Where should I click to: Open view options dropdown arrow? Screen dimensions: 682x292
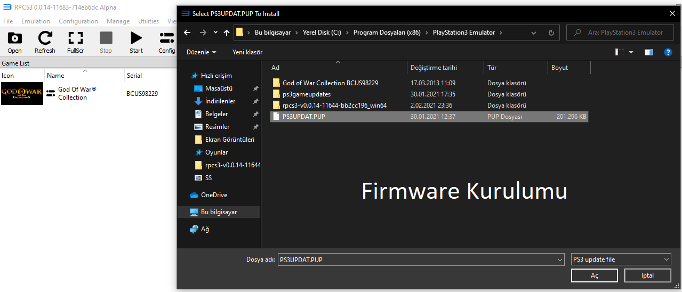pos(631,52)
